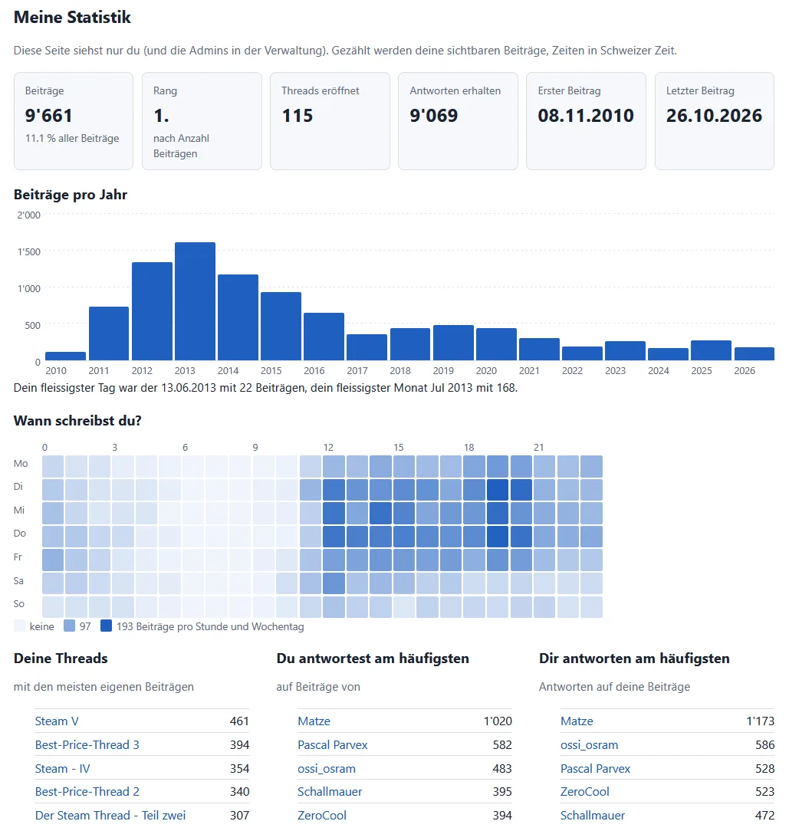Click the 'Dir antworten am häufigsten' heading
This screenshot has width=789, height=831.
pyautogui.click(x=634, y=659)
